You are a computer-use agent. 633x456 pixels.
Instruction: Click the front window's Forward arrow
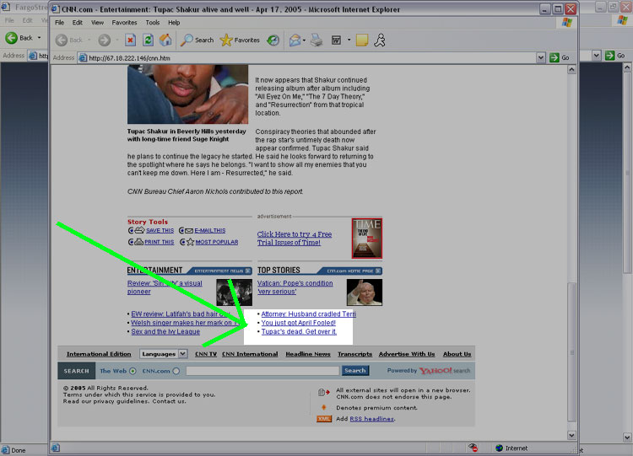104,40
